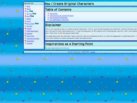Open the Shrines link
The width and height of the screenshot is (137, 103).
(x=29, y=26)
